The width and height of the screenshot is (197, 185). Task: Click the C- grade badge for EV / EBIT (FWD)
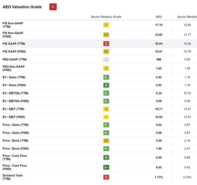(x=106, y=117)
